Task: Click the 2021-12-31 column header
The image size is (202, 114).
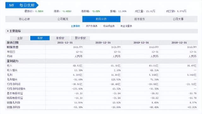Action: 65,43
